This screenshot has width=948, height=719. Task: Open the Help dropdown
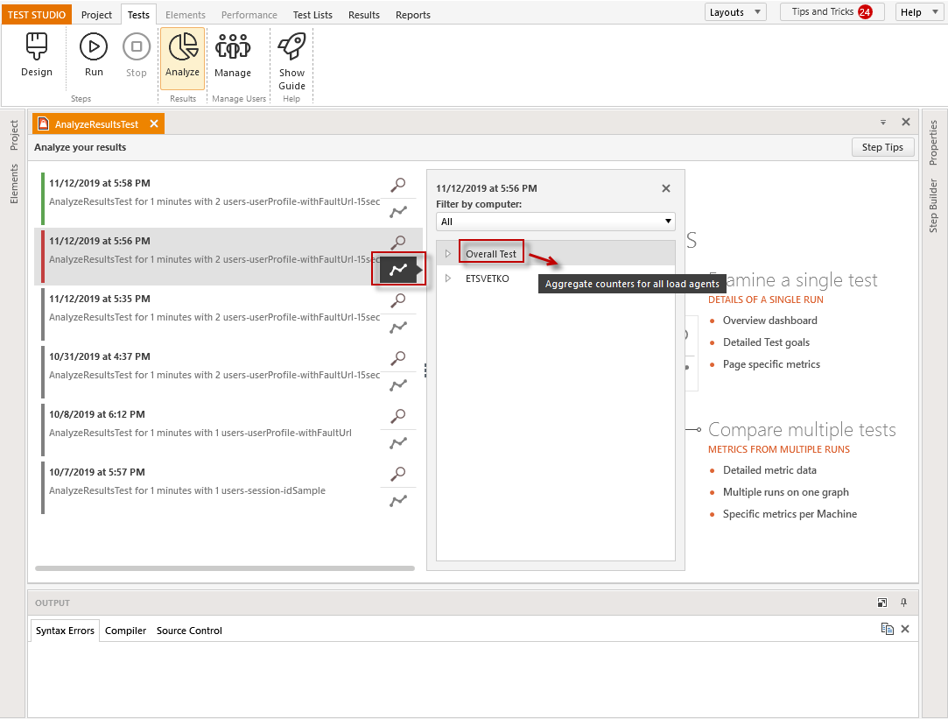click(x=919, y=12)
